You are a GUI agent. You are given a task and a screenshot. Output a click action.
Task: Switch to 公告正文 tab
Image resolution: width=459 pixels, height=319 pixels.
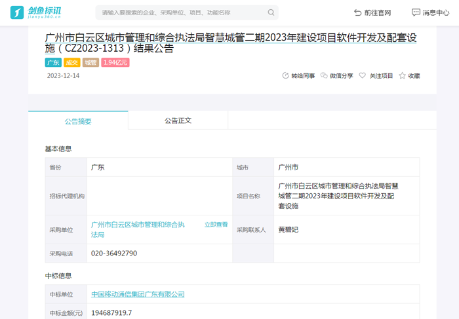(178, 121)
